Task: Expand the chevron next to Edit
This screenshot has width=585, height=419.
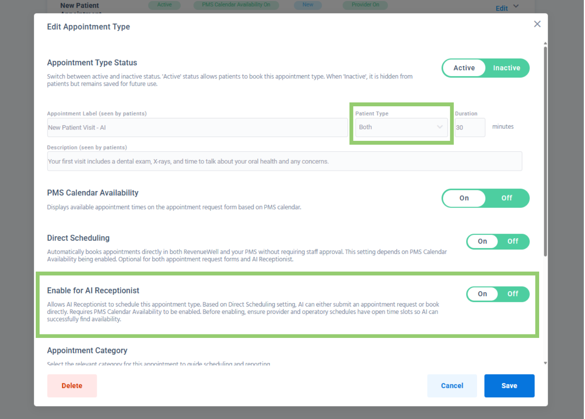Action: point(516,6)
